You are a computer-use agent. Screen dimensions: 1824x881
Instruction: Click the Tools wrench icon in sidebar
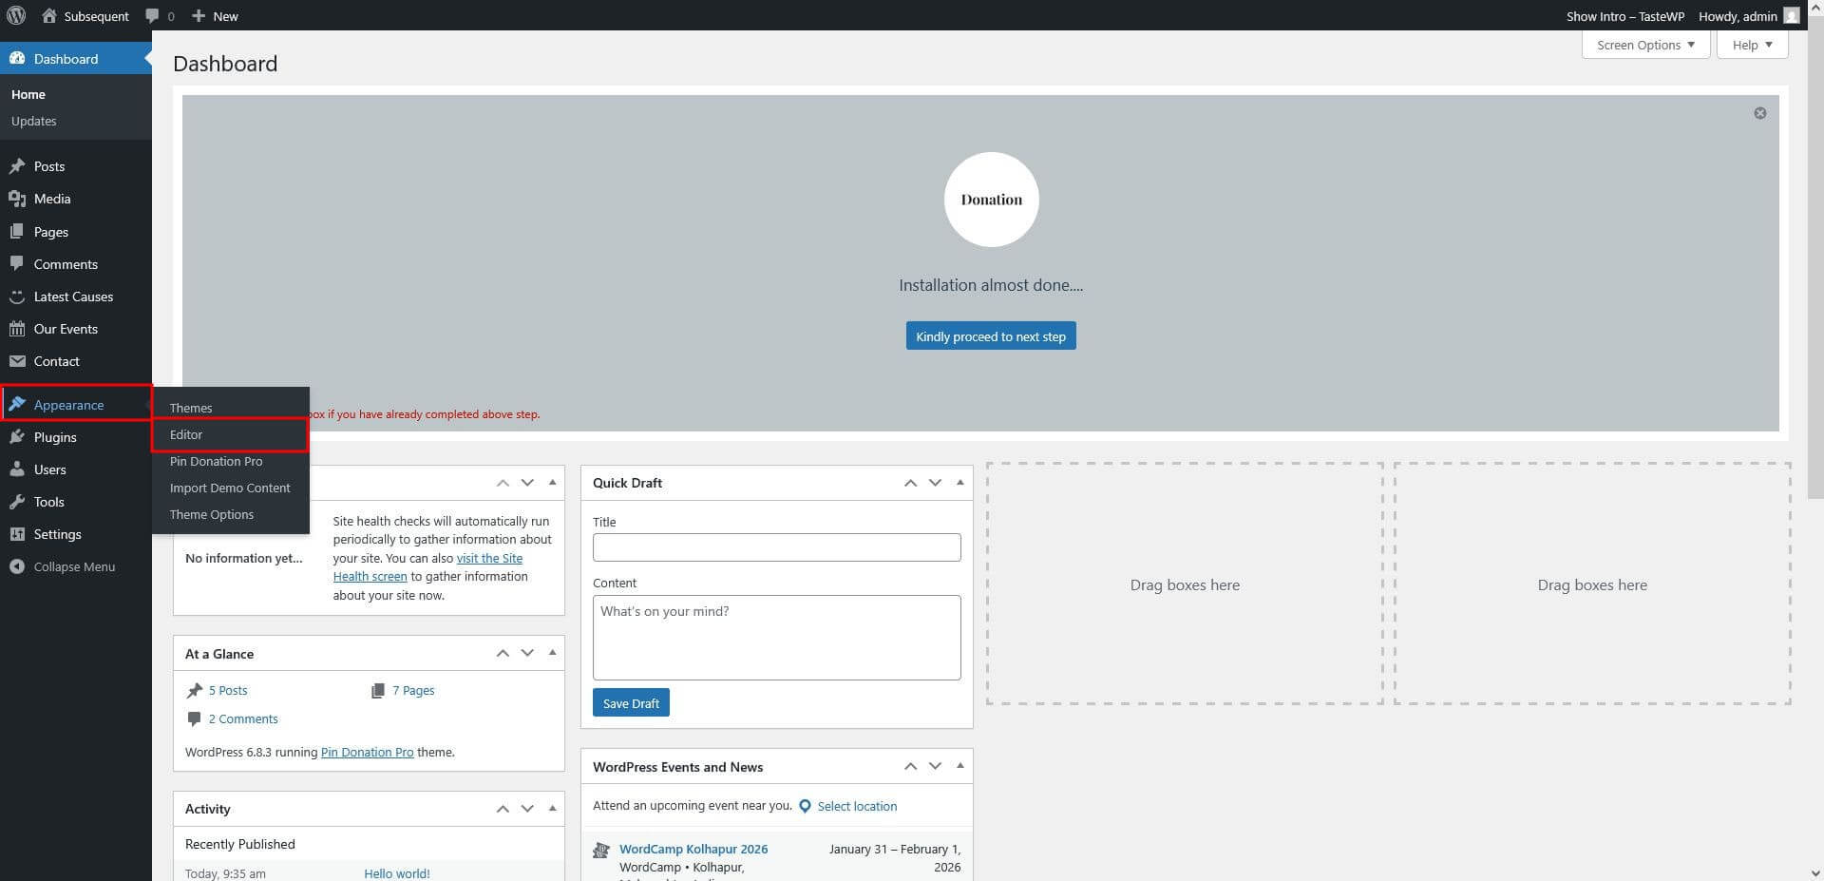click(x=17, y=502)
